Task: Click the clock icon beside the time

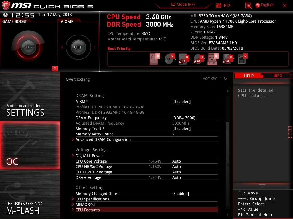Action: point(6,15)
